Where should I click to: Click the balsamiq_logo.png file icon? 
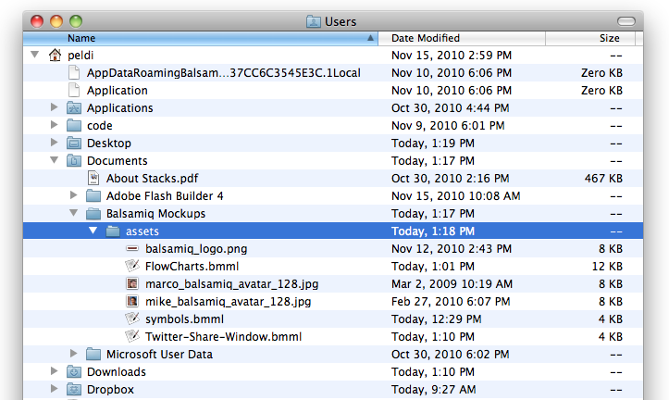point(131,249)
